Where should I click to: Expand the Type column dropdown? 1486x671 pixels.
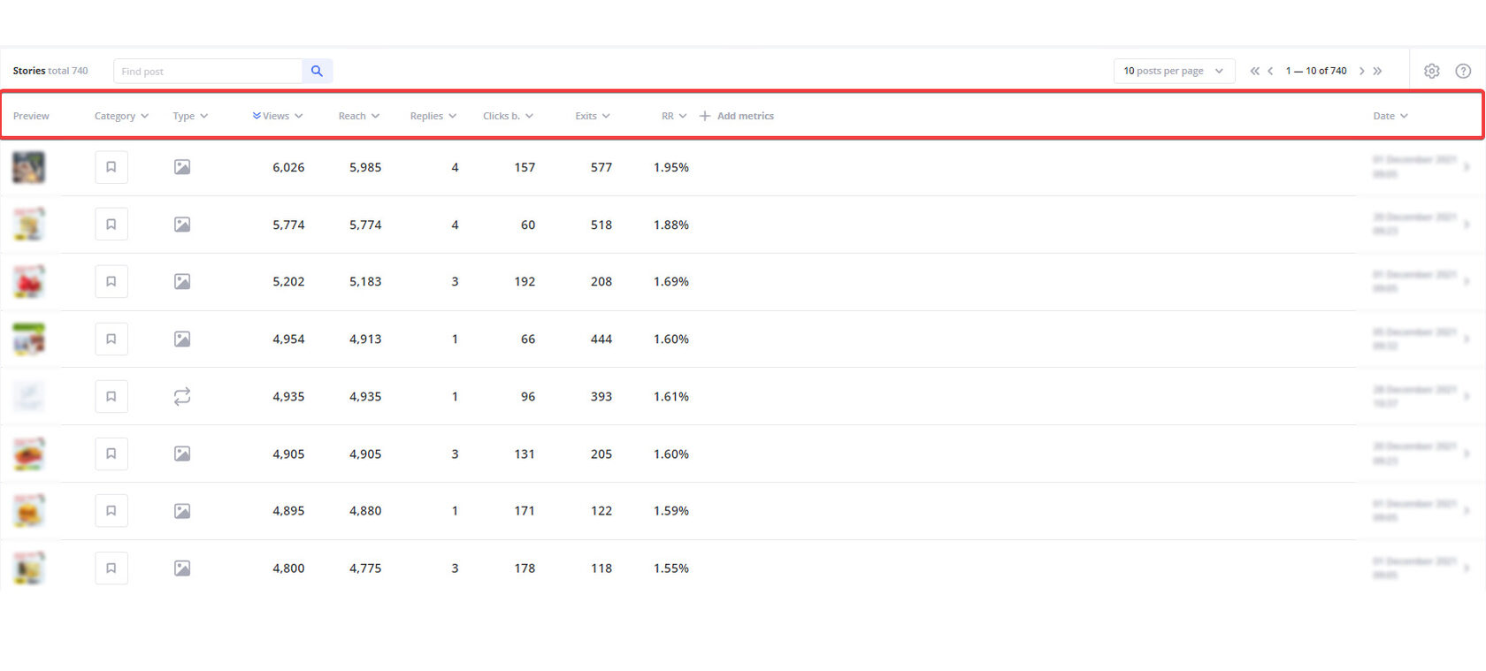coord(190,116)
